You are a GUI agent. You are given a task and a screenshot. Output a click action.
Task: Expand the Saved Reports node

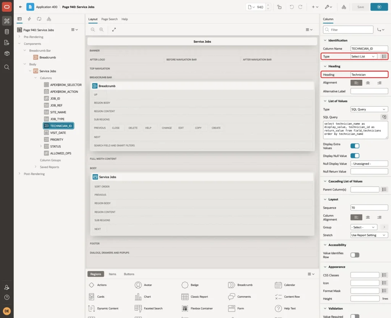click(x=36, y=167)
